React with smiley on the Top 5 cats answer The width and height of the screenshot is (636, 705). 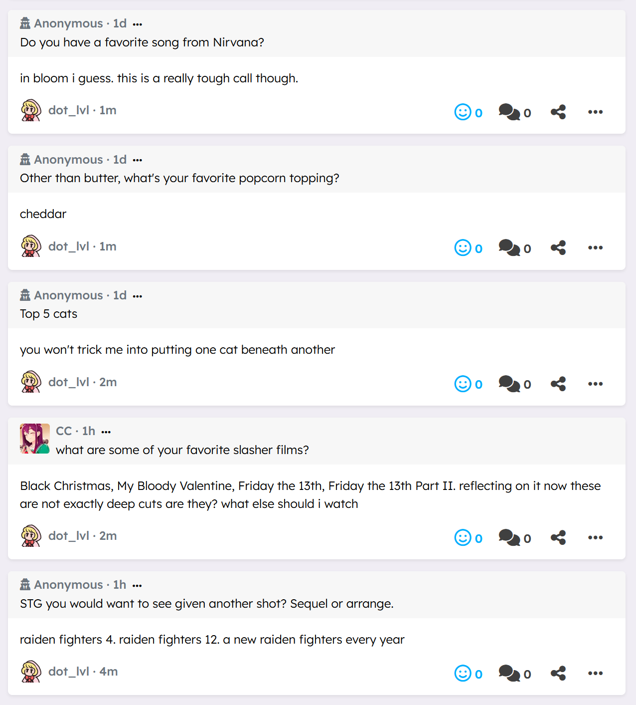[x=463, y=384]
